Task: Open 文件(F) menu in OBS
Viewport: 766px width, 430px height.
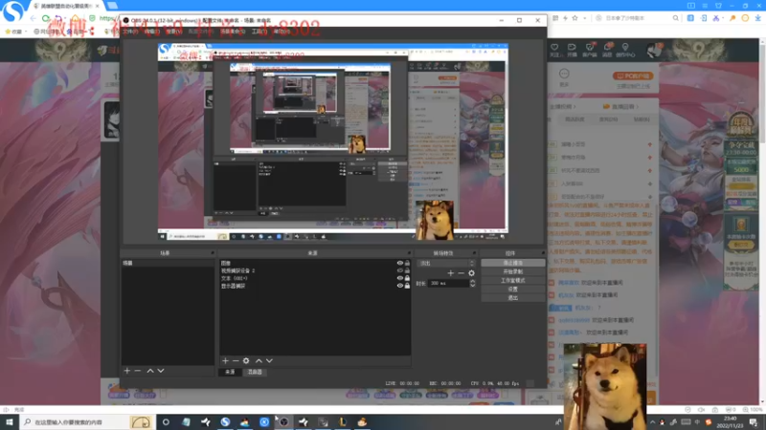Action: 130,32
